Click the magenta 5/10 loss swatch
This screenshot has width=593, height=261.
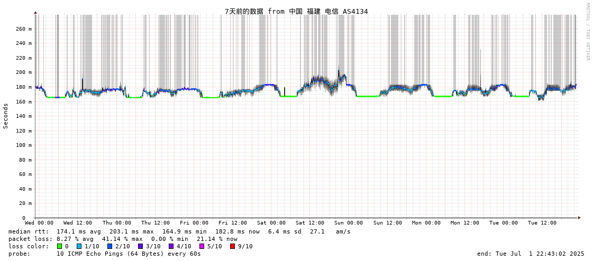[202, 246]
